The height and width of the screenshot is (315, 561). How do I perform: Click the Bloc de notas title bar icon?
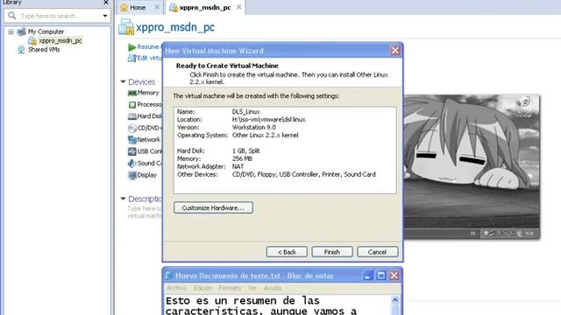pyautogui.click(x=169, y=276)
